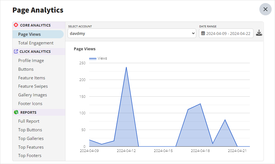
Task: View Feature Swipes analytics
Action: (33, 86)
